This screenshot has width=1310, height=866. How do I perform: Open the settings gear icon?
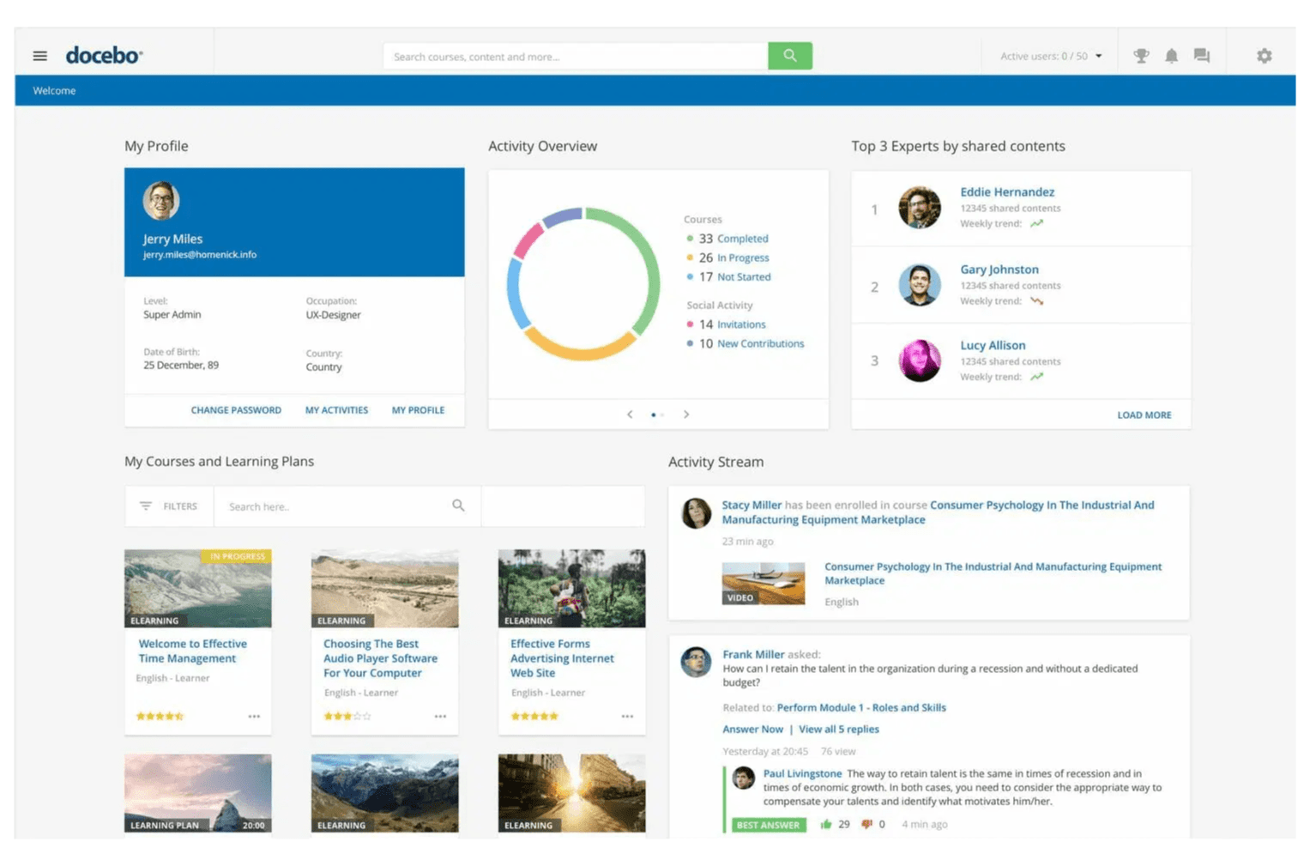click(1264, 55)
